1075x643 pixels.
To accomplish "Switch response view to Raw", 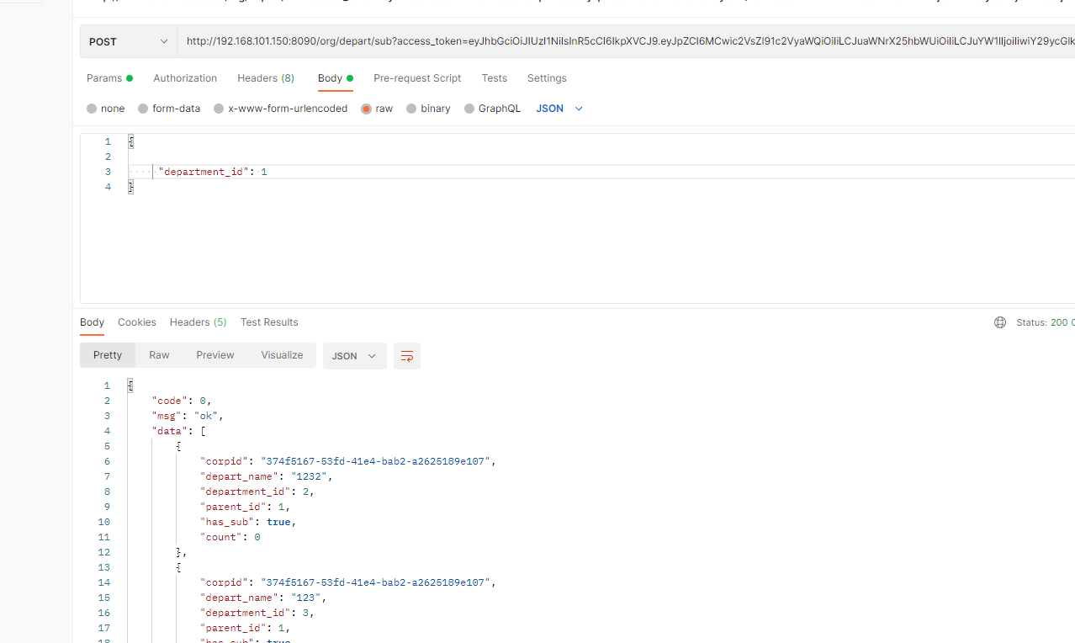I will pos(159,355).
